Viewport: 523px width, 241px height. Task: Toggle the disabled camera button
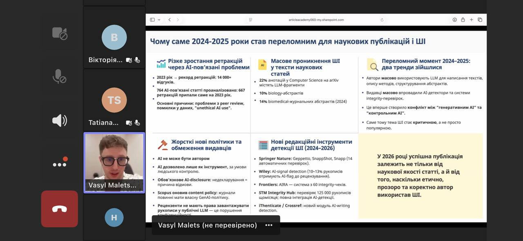click(x=60, y=33)
